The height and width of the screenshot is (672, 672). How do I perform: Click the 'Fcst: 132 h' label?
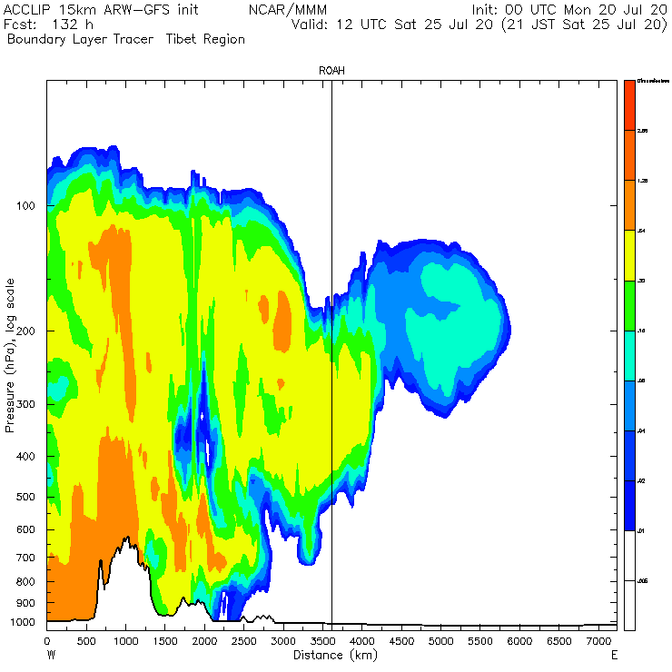coord(48,25)
